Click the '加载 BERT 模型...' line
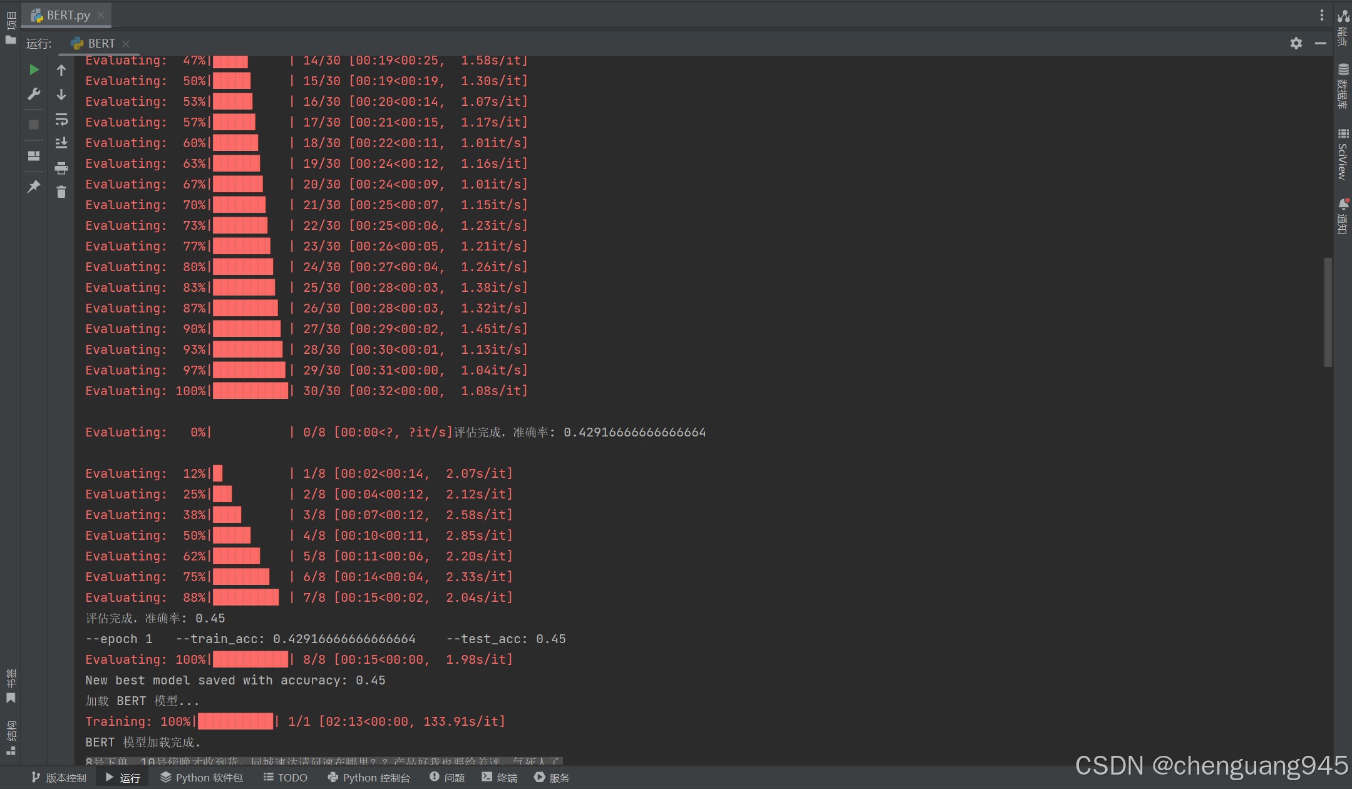This screenshot has height=789, width=1352. pyautogui.click(x=142, y=701)
